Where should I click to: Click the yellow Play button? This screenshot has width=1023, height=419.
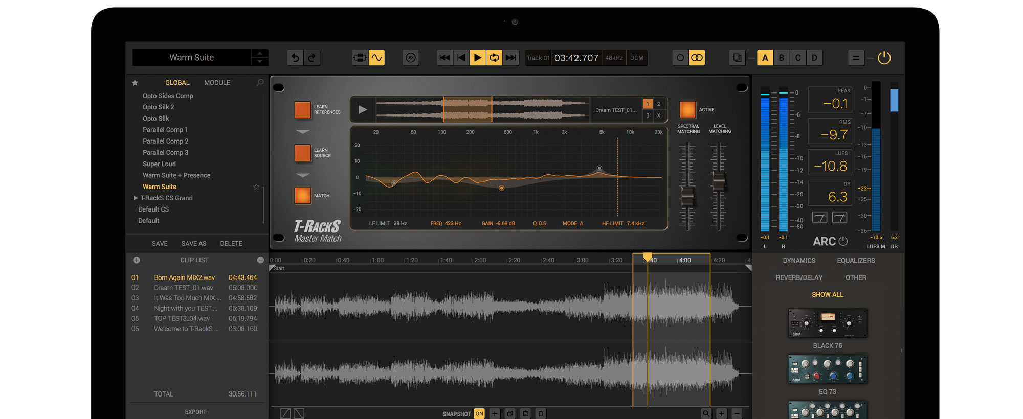(478, 58)
